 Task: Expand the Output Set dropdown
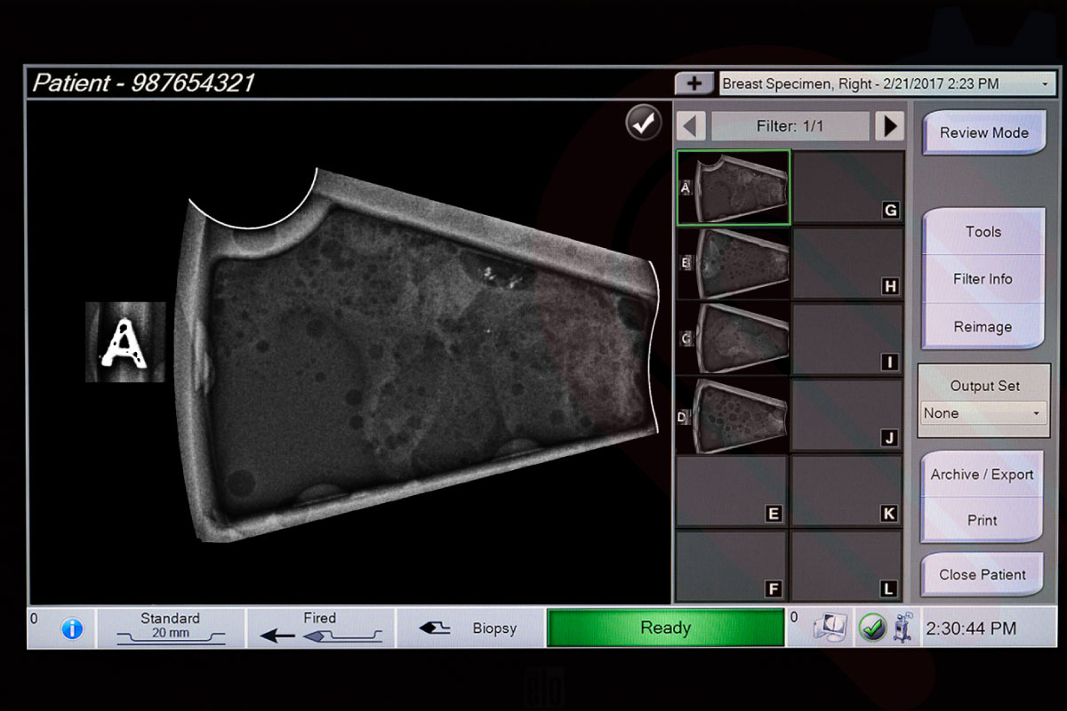983,413
